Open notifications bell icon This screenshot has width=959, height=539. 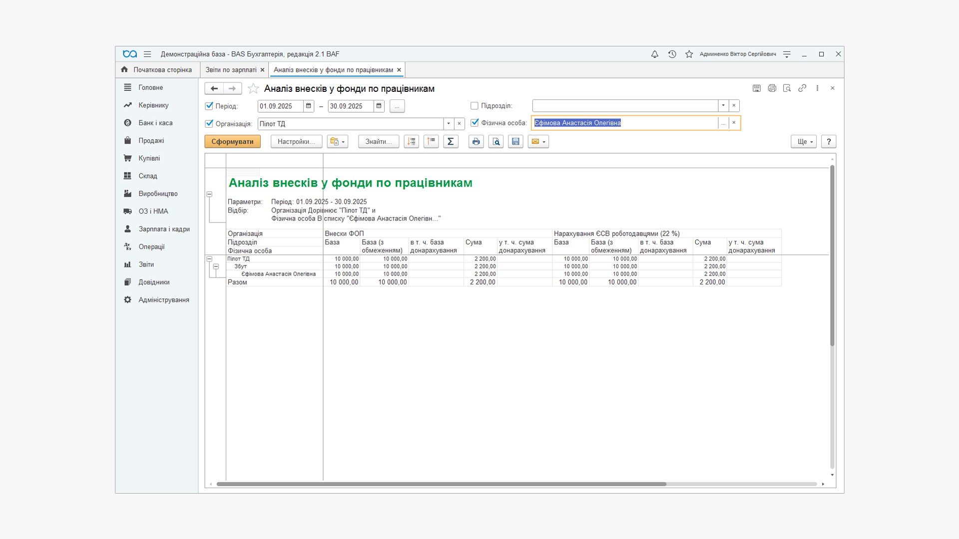654,54
